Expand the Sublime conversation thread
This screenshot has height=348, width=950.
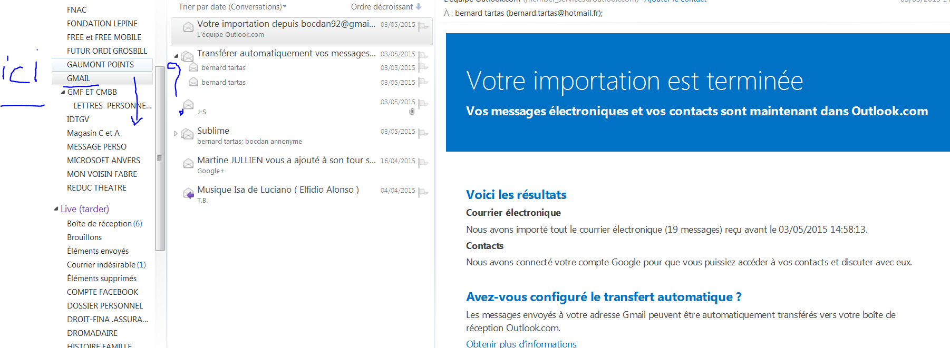click(x=176, y=134)
